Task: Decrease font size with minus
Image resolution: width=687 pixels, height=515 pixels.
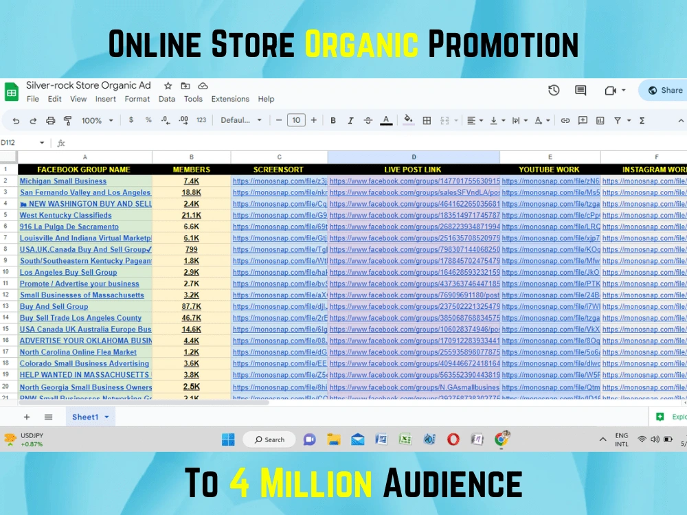Action: pyautogui.click(x=279, y=120)
